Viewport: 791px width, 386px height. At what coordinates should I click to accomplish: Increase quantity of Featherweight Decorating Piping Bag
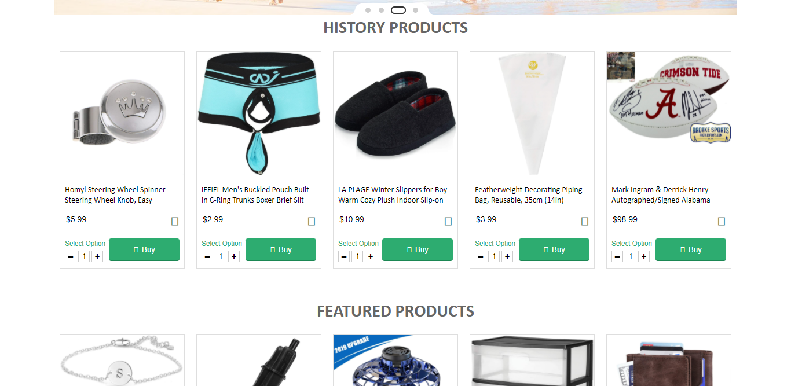[x=507, y=256]
